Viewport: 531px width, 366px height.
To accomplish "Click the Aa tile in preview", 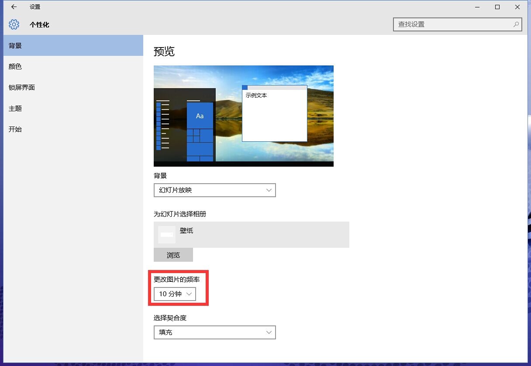I will point(200,116).
